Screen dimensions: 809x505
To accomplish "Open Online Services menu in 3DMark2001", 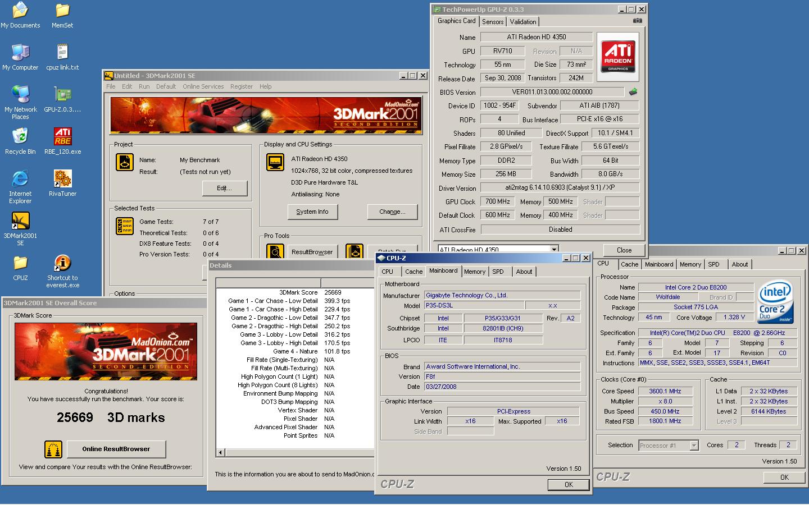I will (x=203, y=86).
